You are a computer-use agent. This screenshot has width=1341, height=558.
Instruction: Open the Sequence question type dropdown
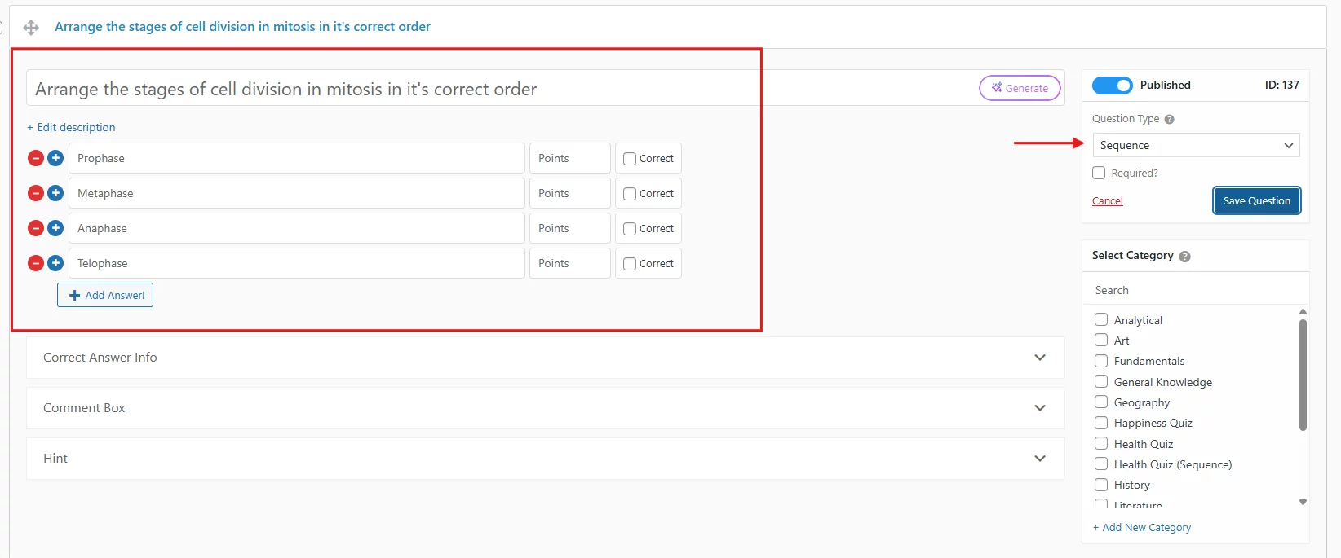tap(1196, 145)
